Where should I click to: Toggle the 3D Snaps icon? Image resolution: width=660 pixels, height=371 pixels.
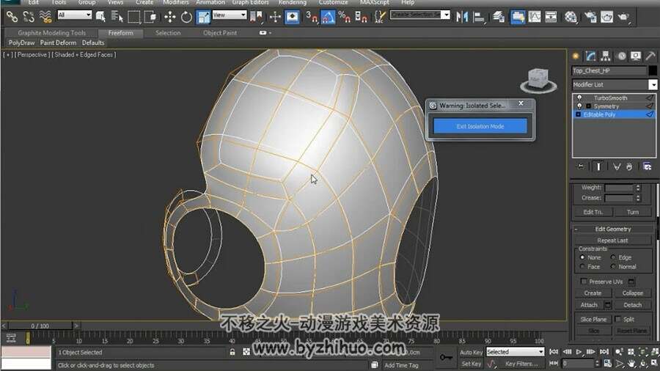tap(312, 16)
